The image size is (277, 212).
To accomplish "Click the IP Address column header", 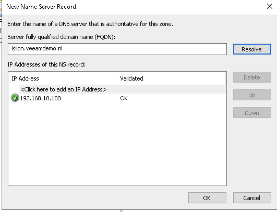I will pos(25,78).
